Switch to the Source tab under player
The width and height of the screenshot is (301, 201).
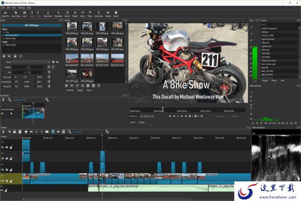pos(133,122)
